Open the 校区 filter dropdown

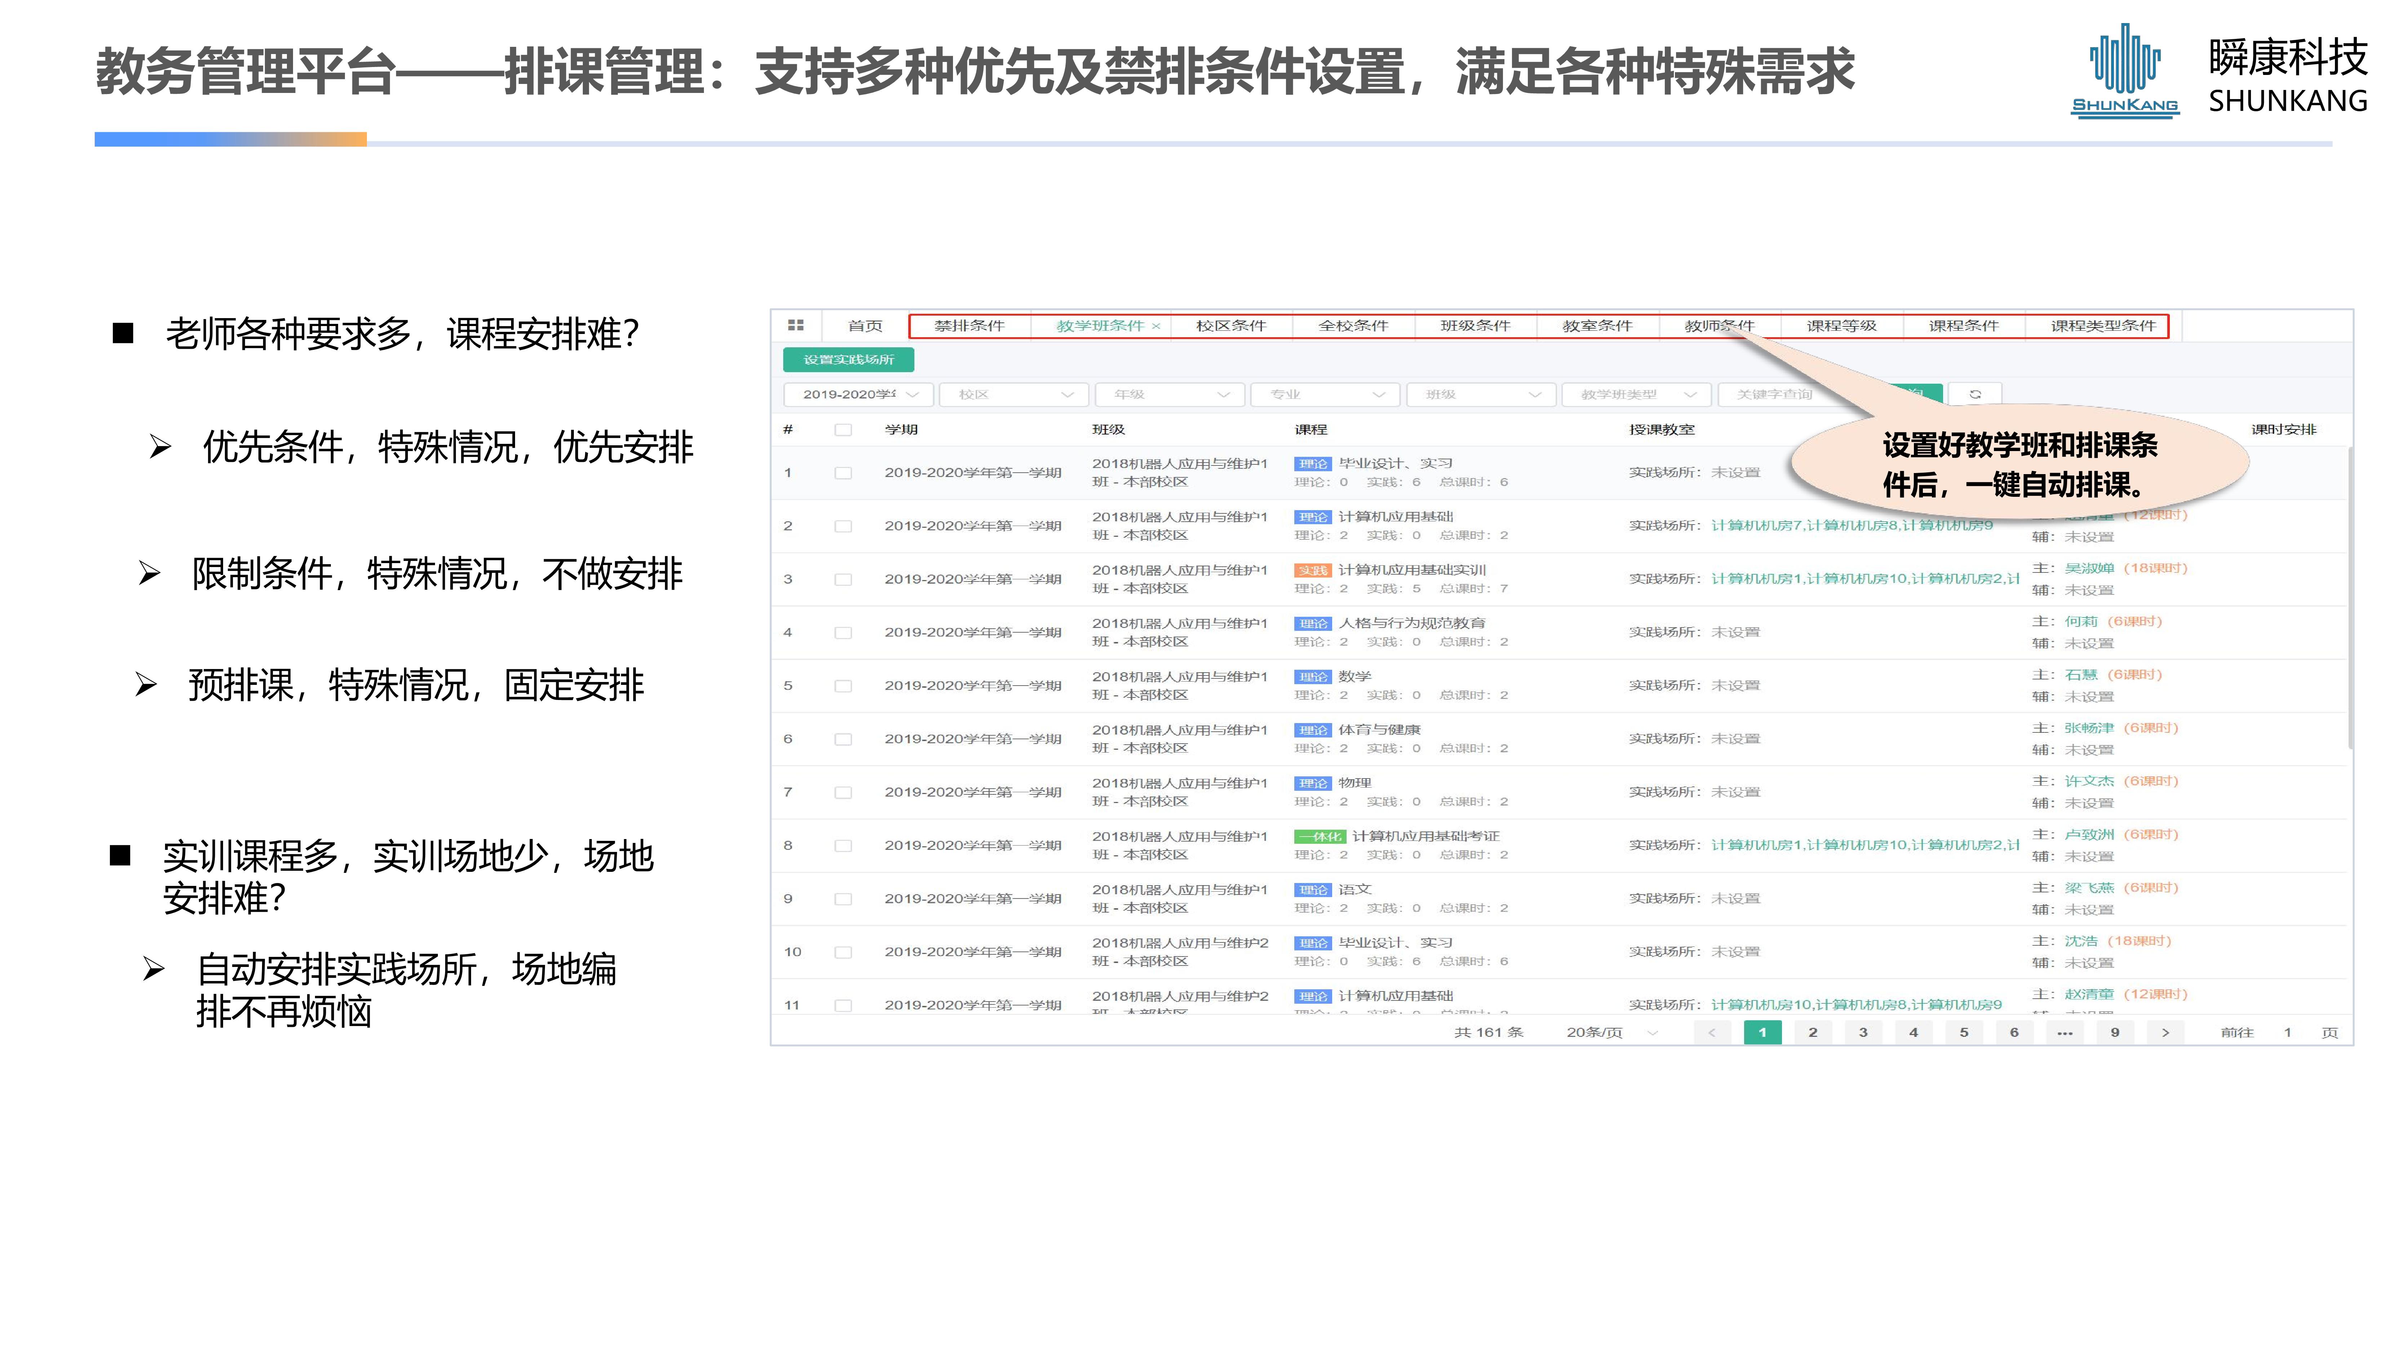tap(1014, 394)
